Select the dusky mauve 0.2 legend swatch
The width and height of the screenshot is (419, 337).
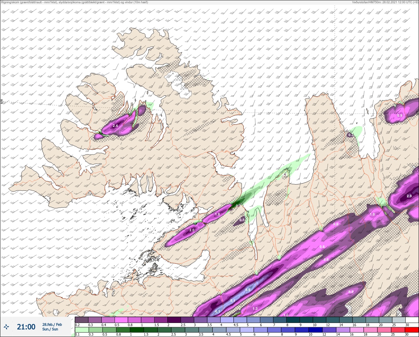click(x=82, y=320)
